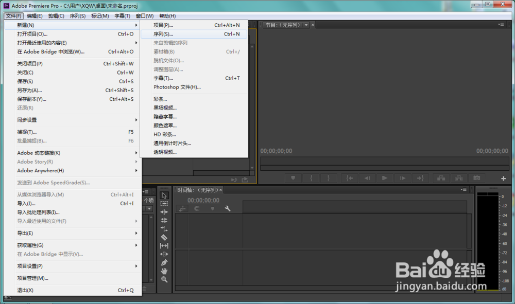The image size is (515, 304).
Task: Click Mark Out button in program monitor
Action: (x=328, y=178)
